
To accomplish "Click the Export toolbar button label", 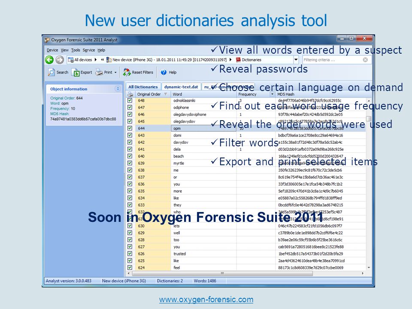I will point(86,73).
